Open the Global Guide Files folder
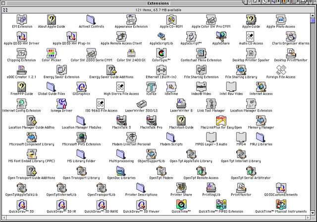 point(52,87)
